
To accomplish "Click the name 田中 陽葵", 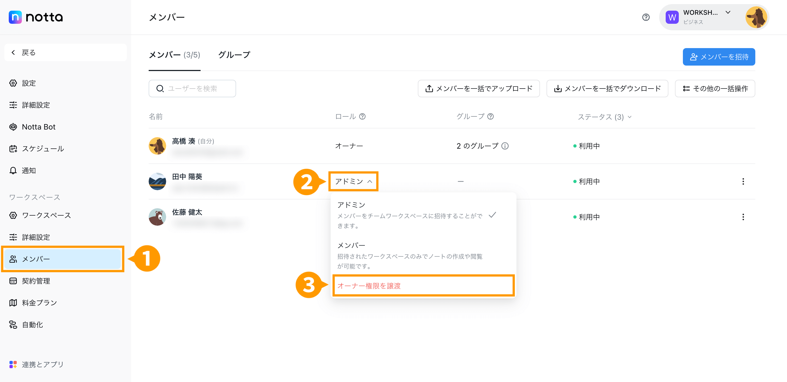I will (x=187, y=177).
